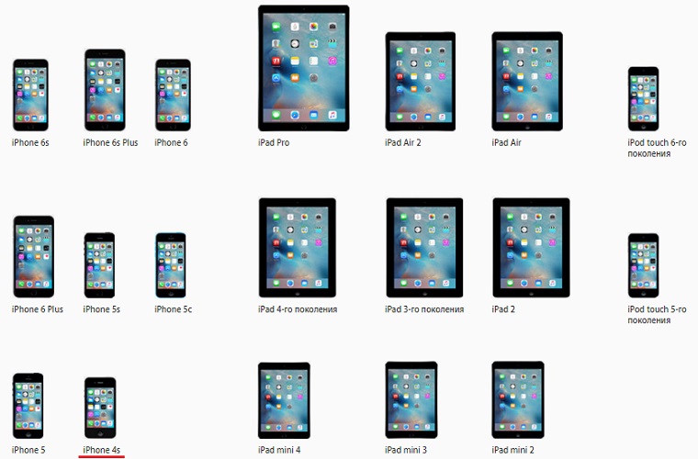The width and height of the screenshot is (698, 459).
Task: Choose the iPad mini 3 image
Action: click(411, 400)
